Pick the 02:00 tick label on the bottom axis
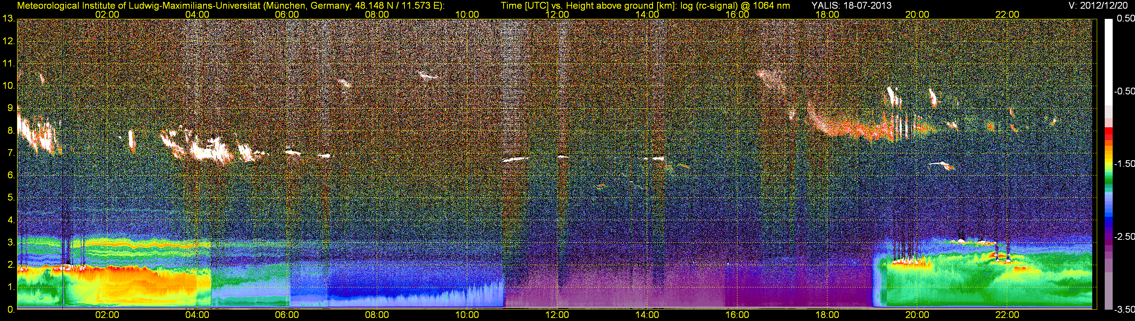The image size is (1135, 321). [107, 315]
